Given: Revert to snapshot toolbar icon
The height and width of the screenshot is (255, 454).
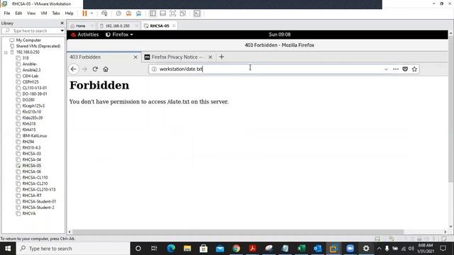Looking at the screenshot, I should (x=128, y=13).
